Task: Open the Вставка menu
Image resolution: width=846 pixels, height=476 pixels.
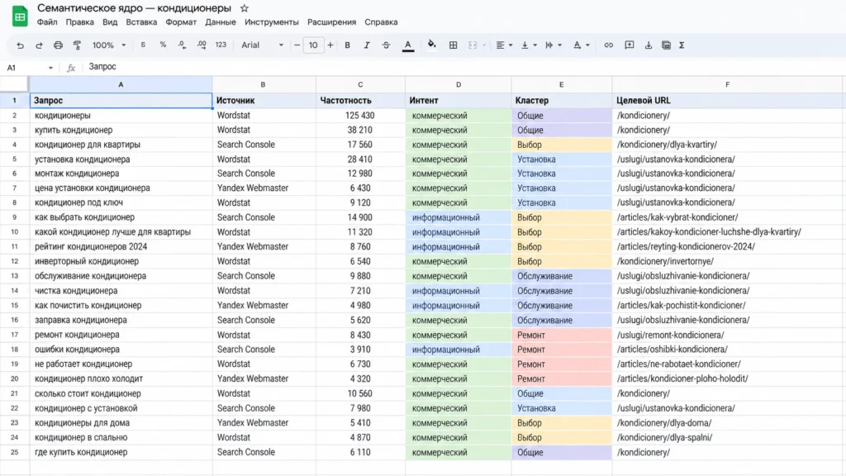Action: [141, 22]
